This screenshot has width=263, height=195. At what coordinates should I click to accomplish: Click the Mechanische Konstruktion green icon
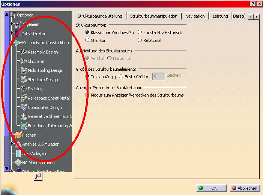[x=18, y=43]
